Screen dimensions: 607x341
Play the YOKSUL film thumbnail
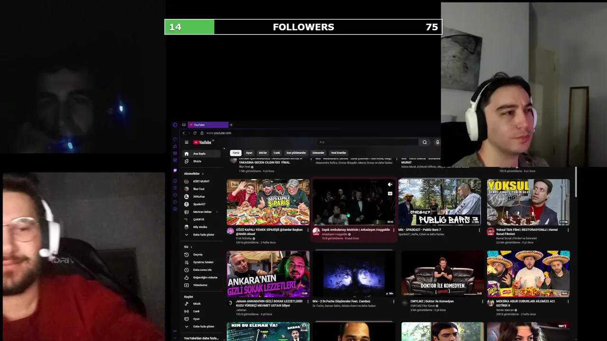tap(528, 202)
